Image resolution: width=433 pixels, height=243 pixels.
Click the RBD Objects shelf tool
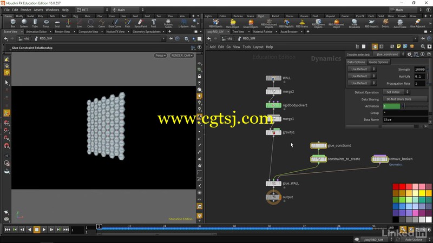(215, 23)
